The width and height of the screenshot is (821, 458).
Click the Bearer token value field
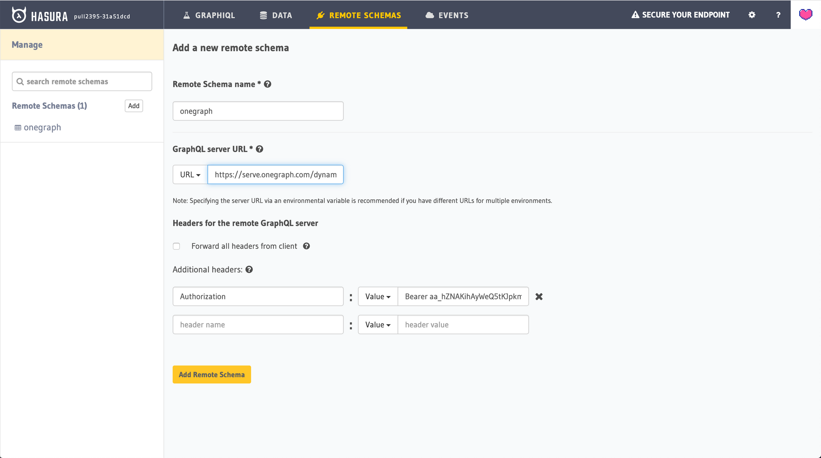pos(463,296)
